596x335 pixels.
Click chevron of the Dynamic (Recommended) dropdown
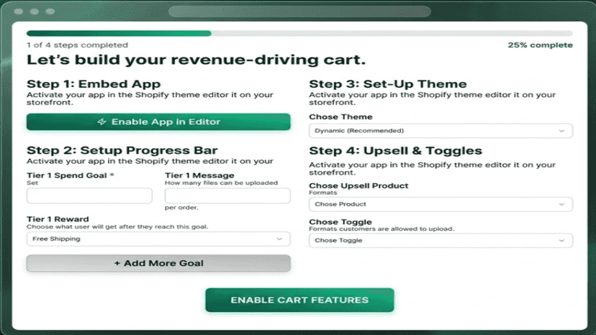coord(561,131)
